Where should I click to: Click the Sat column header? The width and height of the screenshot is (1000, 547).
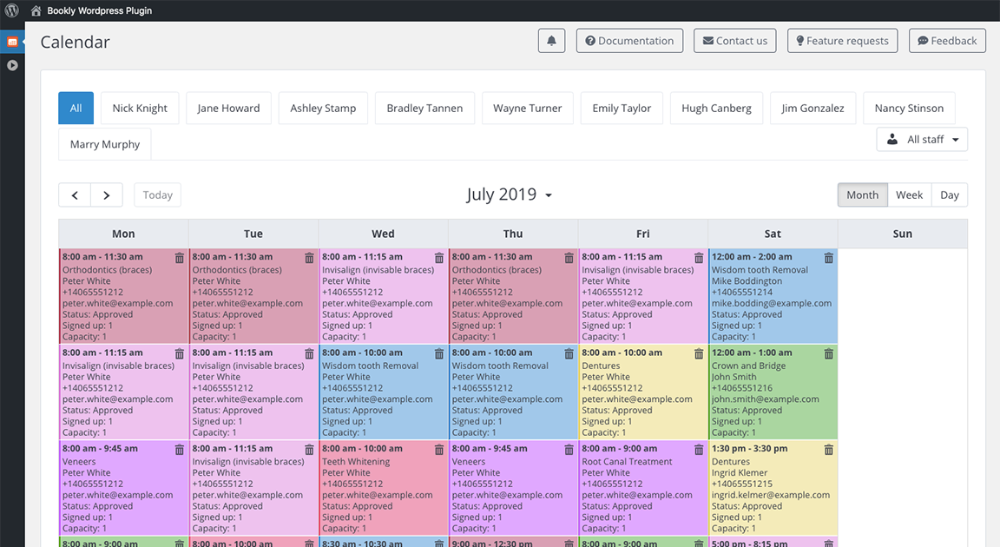click(x=773, y=234)
